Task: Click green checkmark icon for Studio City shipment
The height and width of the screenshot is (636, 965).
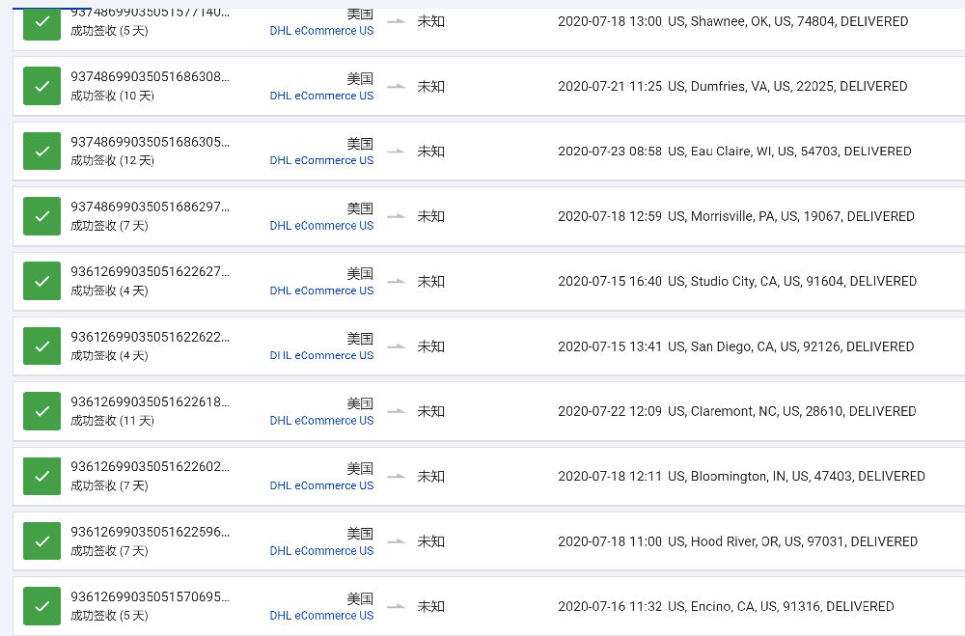Action: pyautogui.click(x=41, y=282)
